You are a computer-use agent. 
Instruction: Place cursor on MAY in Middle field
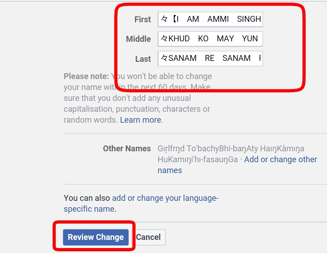(225, 39)
